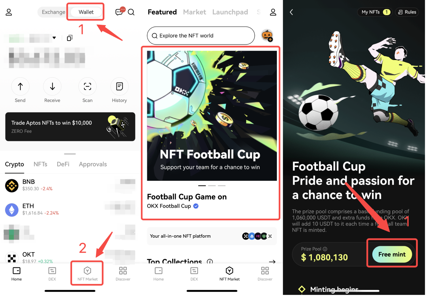Open the transaction History icon
The height and width of the screenshot is (296, 427).
click(x=119, y=87)
